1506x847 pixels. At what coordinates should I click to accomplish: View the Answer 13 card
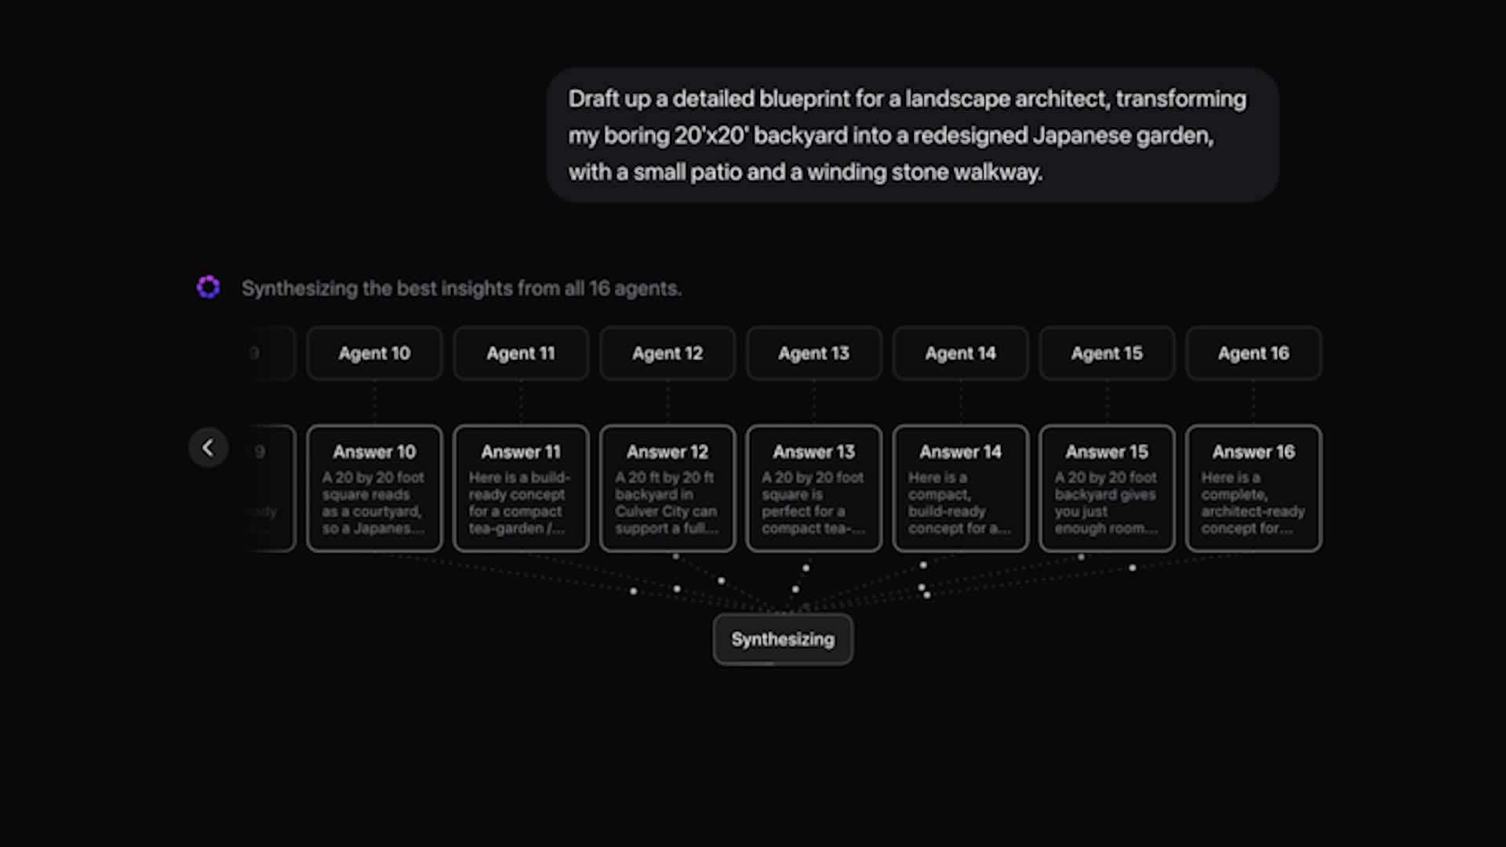tap(813, 489)
